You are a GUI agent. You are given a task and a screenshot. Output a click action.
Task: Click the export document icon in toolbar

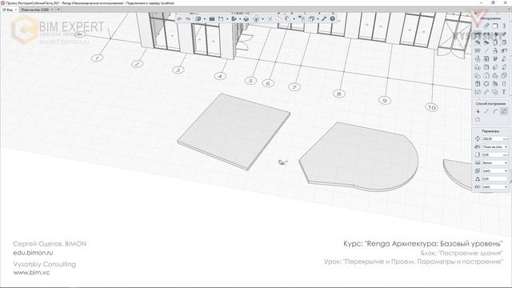click(x=234, y=19)
